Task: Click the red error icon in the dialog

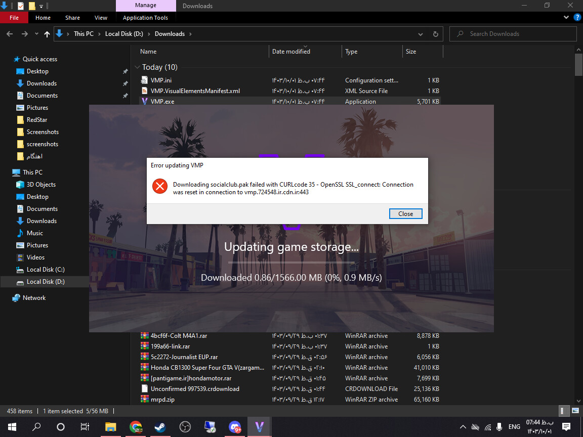Action: [x=160, y=186]
